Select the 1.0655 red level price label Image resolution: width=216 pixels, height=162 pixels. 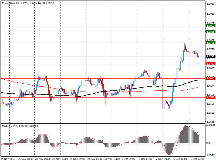tap(211, 78)
